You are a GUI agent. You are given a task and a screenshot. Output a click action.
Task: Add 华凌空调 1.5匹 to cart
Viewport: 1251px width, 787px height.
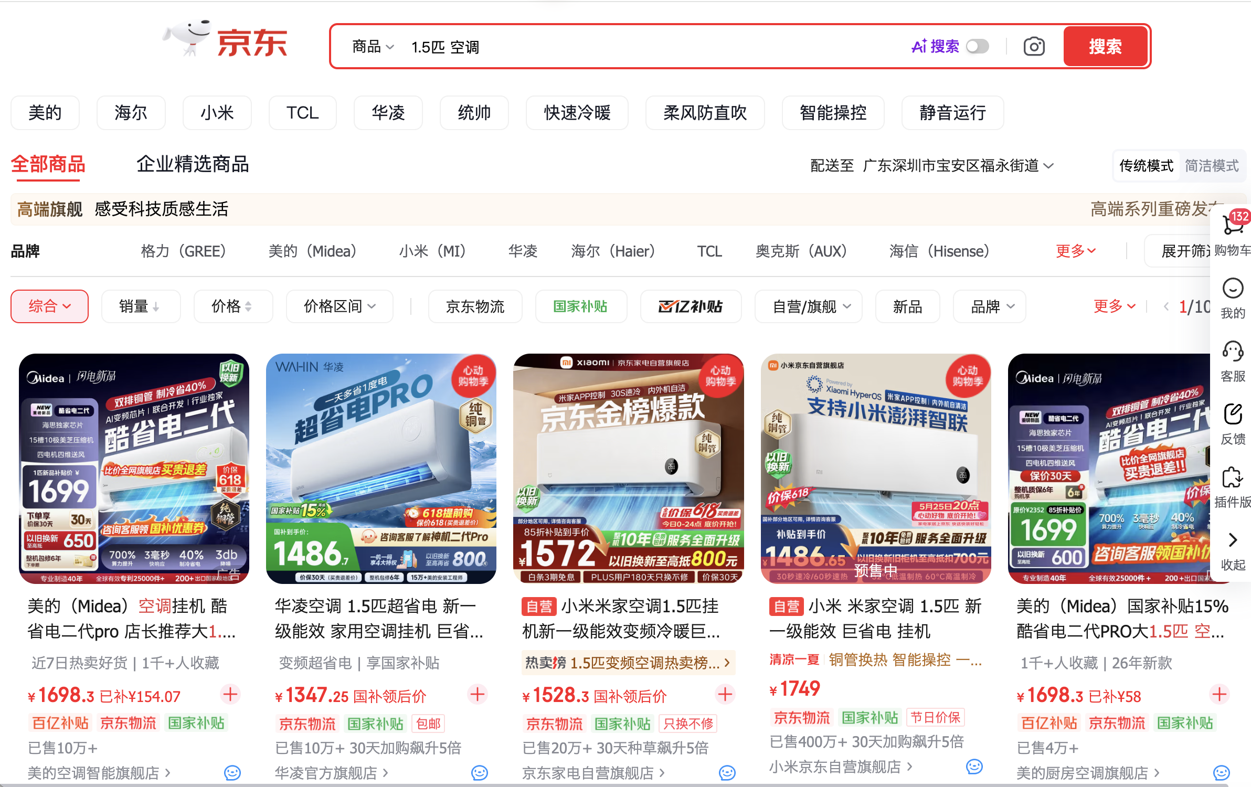click(478, 695)
